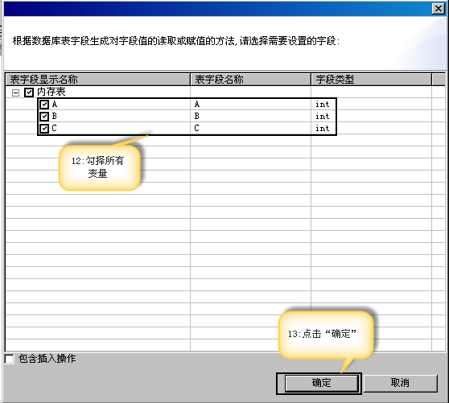
Task: Click the 表字段名称 column header
Action: [x=250, y=80]
